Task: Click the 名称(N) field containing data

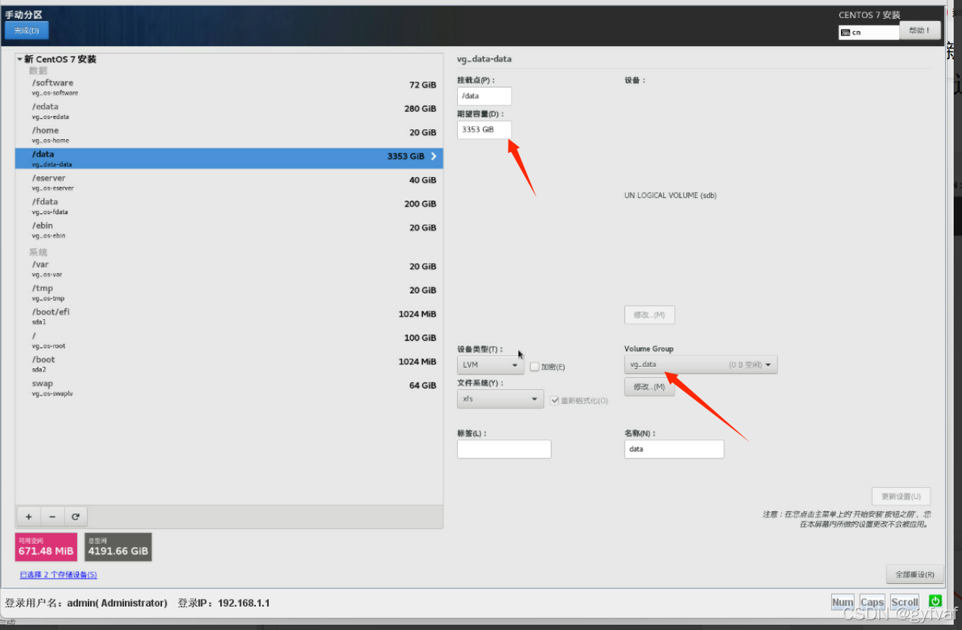Action: click(x=674, y=448)
